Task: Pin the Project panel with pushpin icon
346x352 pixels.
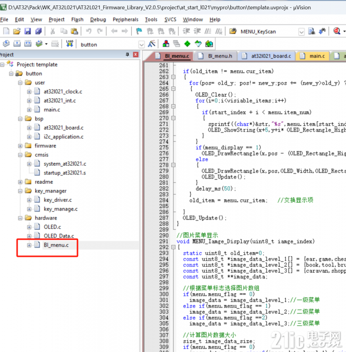Action: point(127,55)
